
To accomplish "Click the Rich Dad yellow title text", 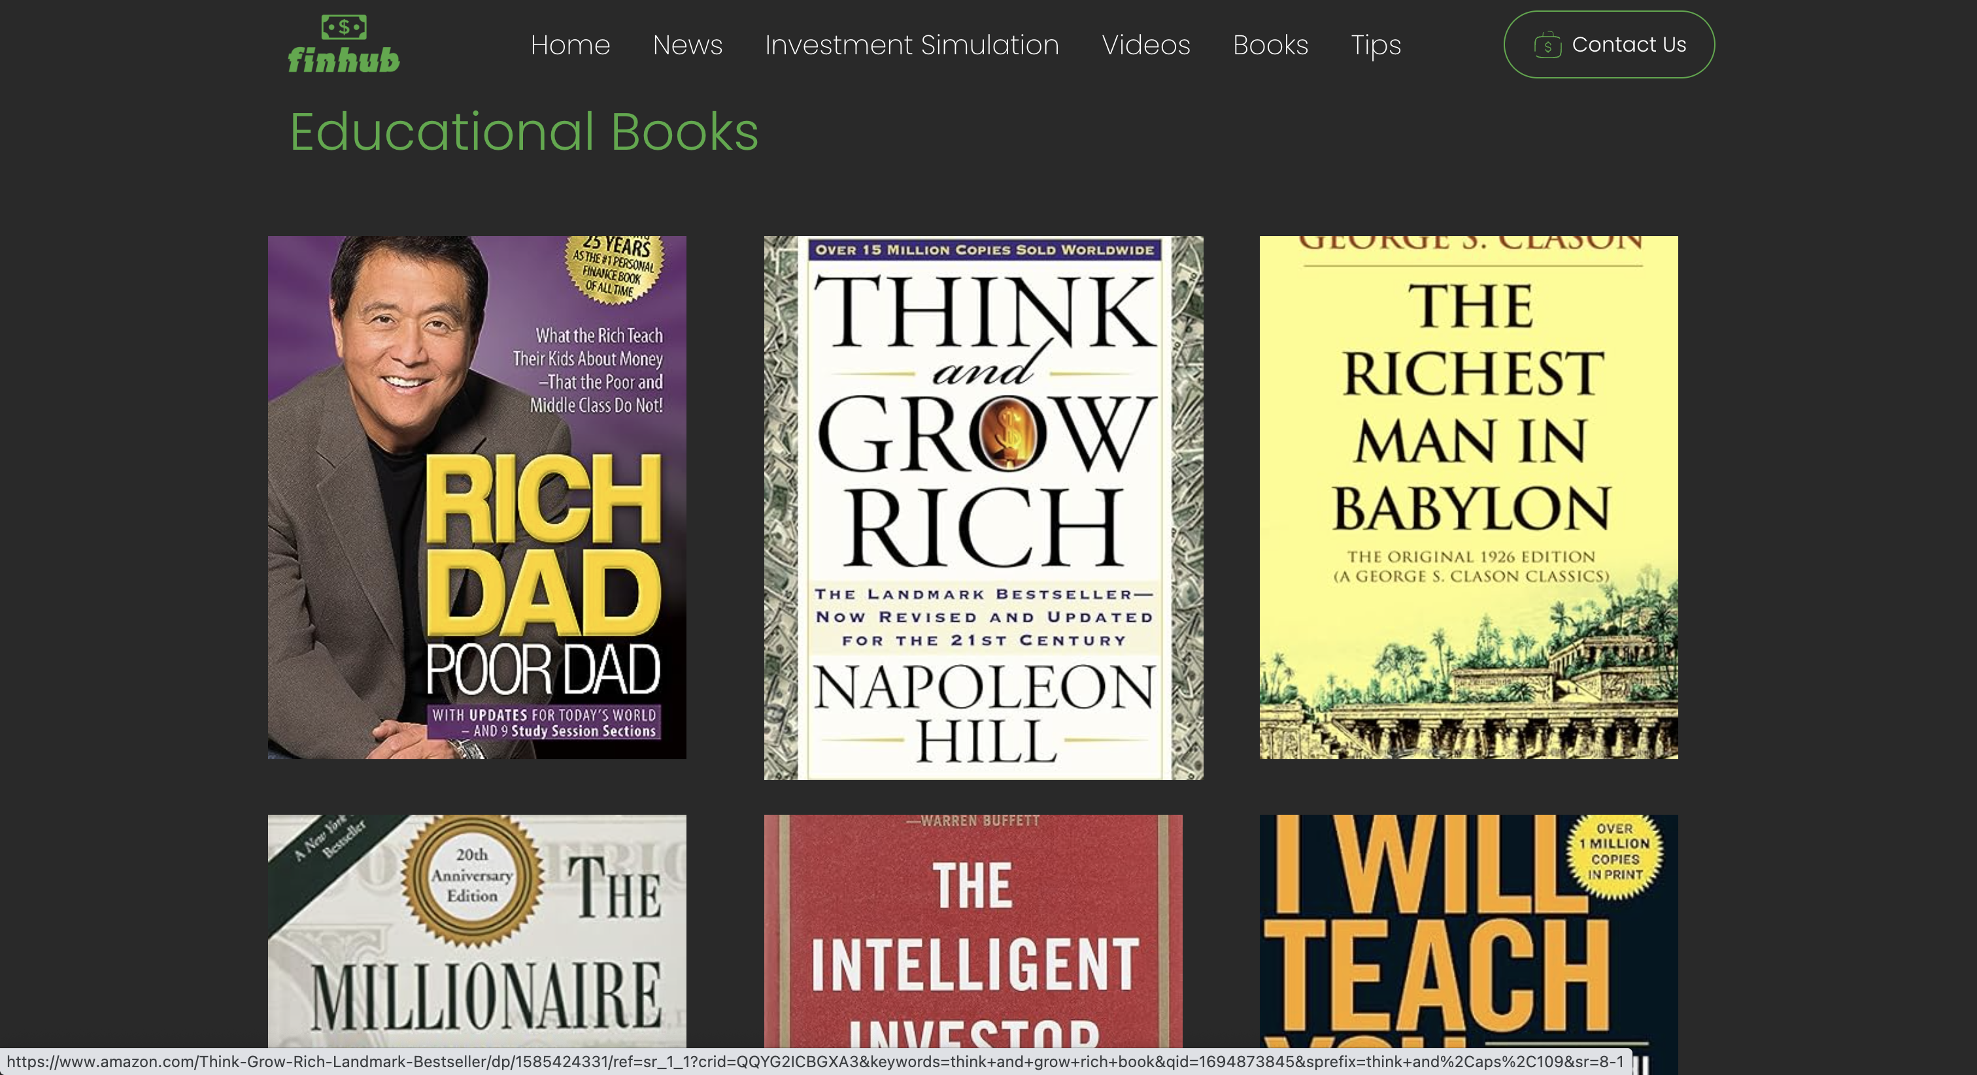I will pyautogui.click(x=543, y=545).
